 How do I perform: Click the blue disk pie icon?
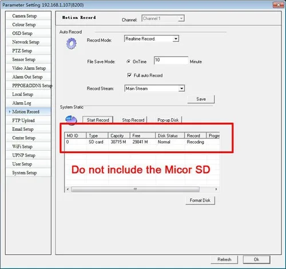pos(71,120)
